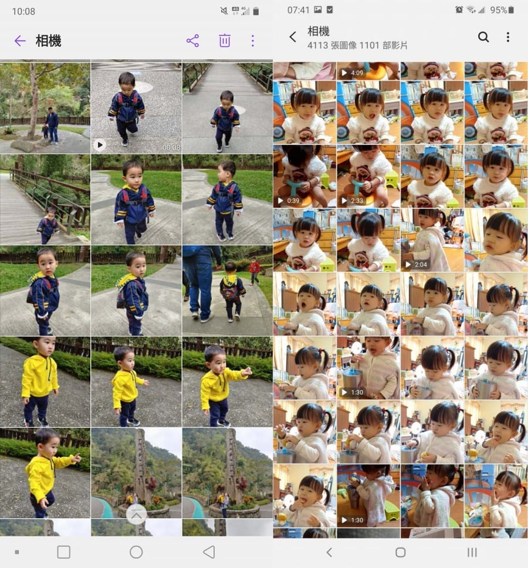Tap the purple back arrow beside 相機
This screenshot has width=528, height=568.
20,40
